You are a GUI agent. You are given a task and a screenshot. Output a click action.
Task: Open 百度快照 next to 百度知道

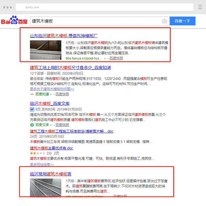click(x=62, y=94)
